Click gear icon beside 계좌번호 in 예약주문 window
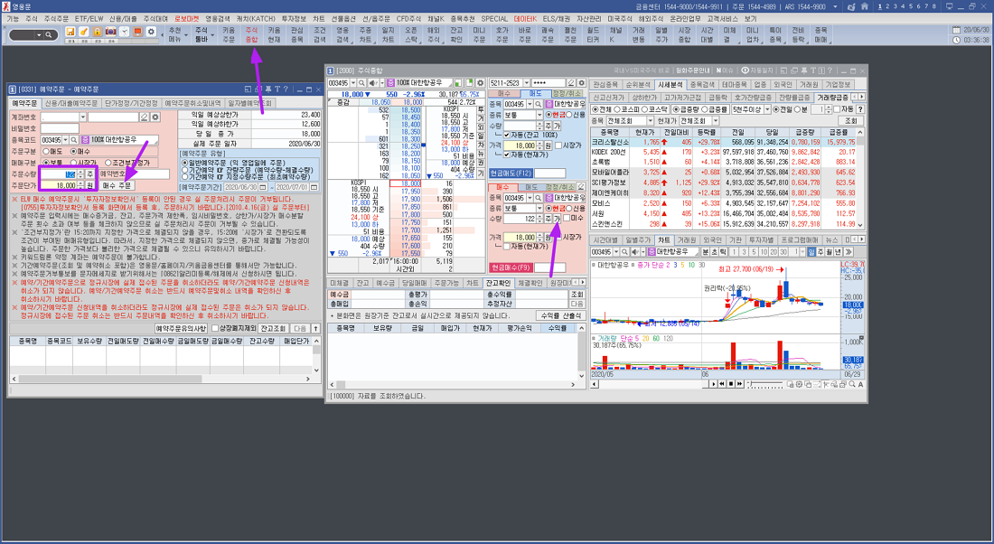994x544 pixels. [x=155, y=117]
